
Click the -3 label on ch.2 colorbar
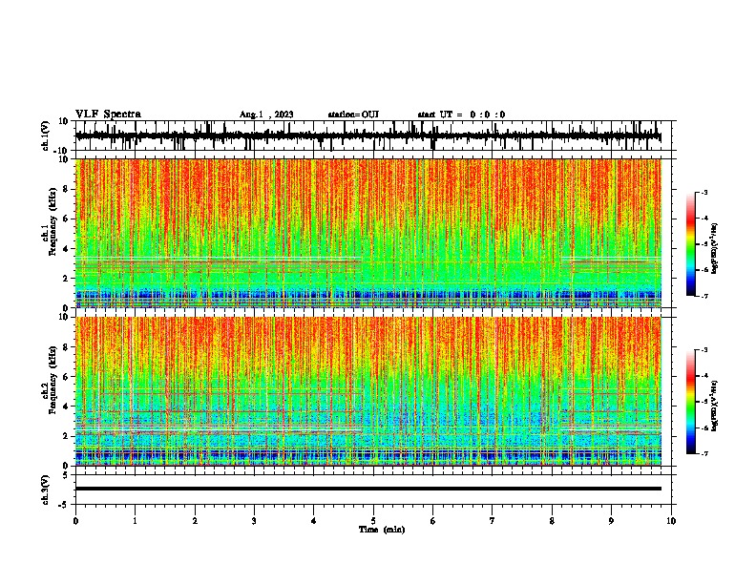point(703,350)
